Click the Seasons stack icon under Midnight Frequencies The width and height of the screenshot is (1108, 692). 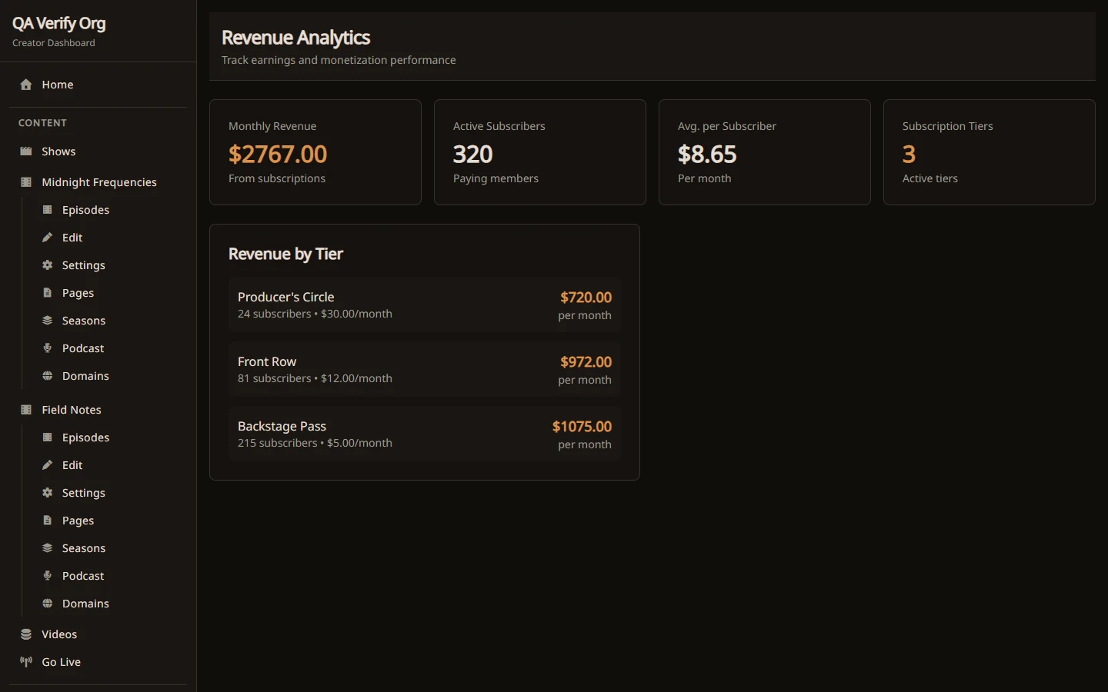pyautogui.click(x=47, y=321)
